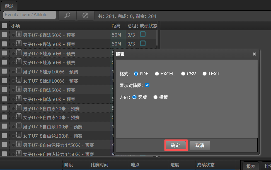Choose CSV as the report format
Viewport: 271px width, 170px height.
(x=183, y=74)
